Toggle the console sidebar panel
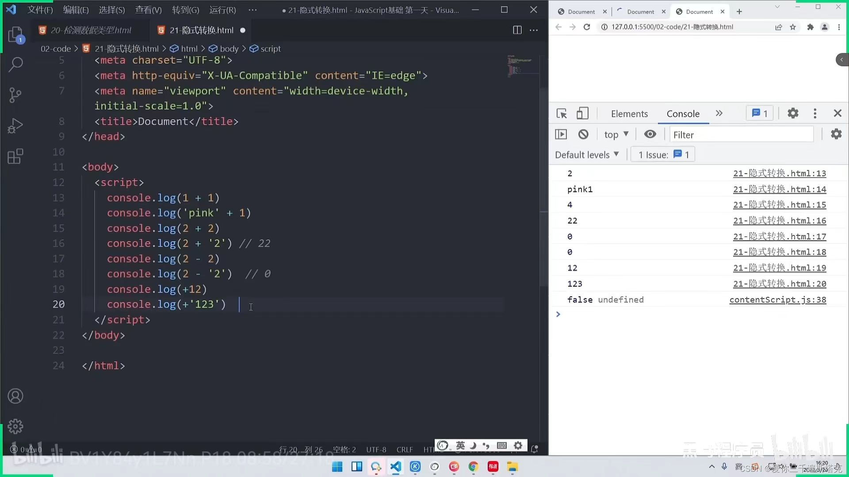This screenshot has height=477, width=849. point(561,134)
